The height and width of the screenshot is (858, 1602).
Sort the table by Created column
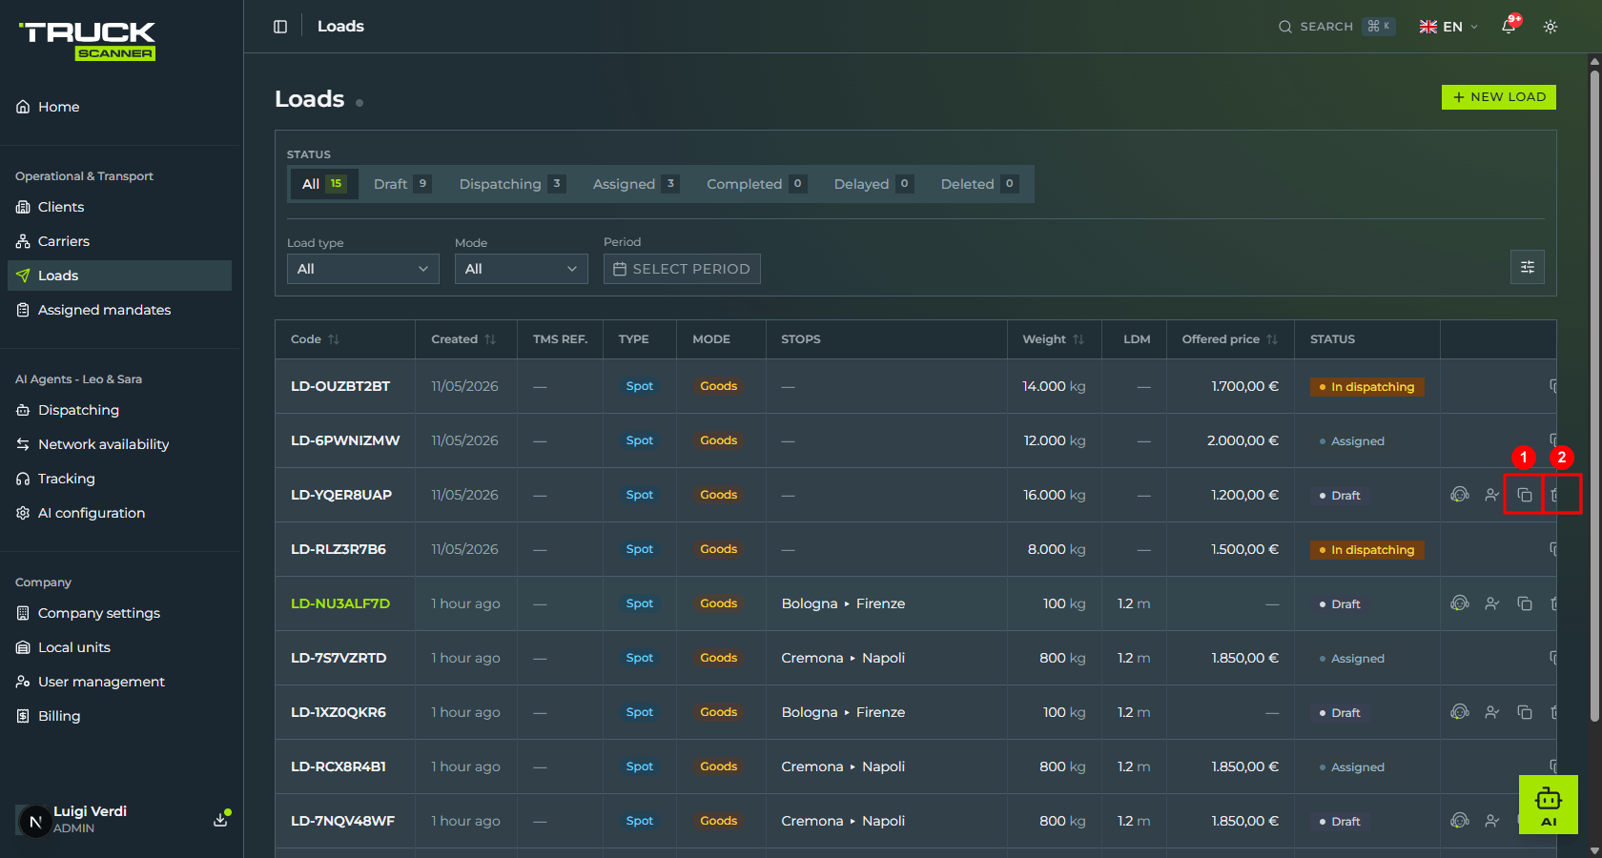pos(463,339)
